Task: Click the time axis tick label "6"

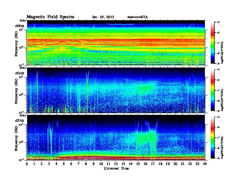Action: click(71, 164)
